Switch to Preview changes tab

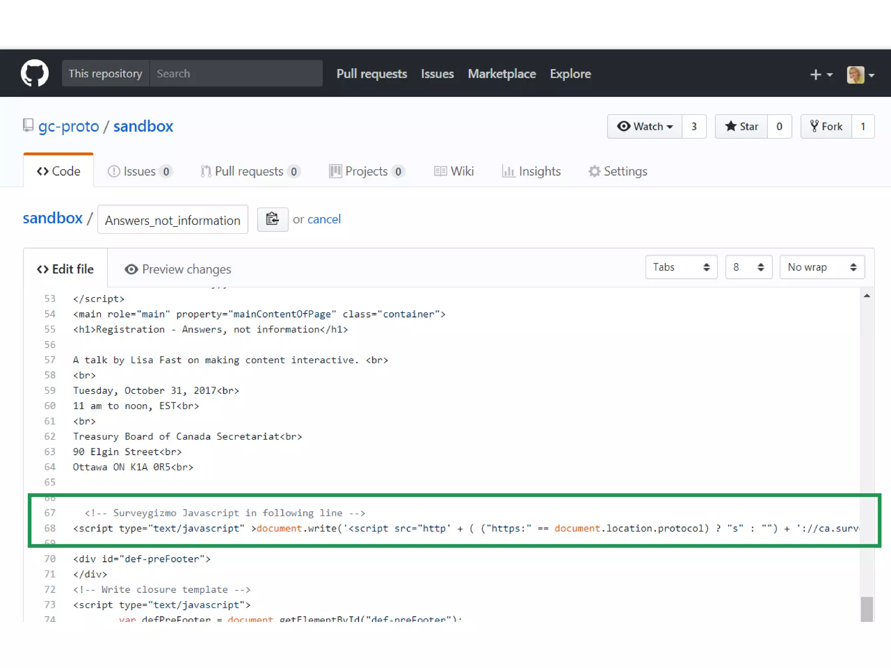[178, 269]
